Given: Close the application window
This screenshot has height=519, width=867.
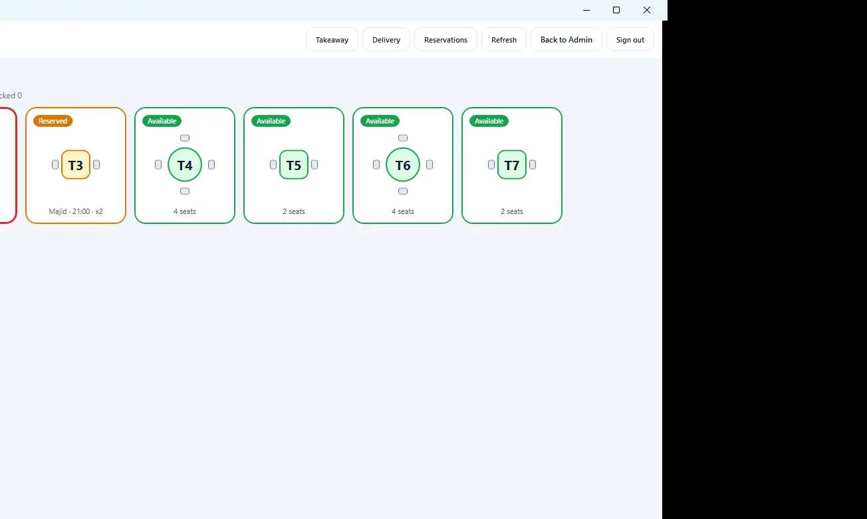Looking at the screenshot, I should pos(647,10).
